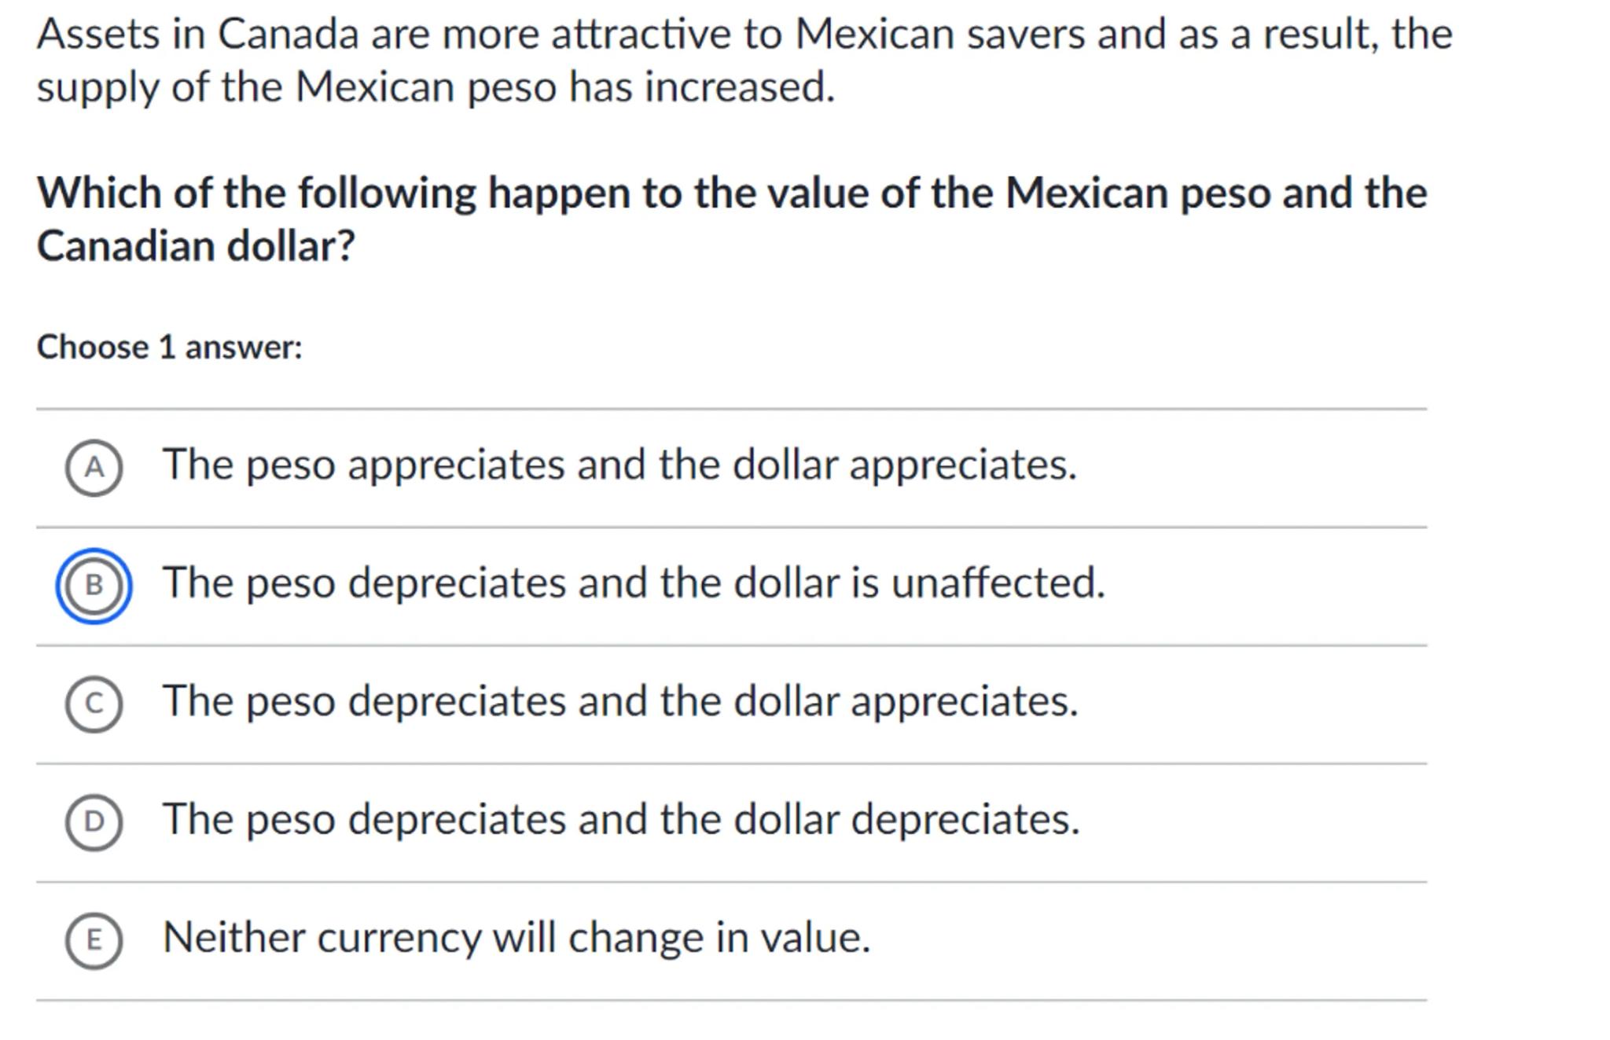Viewport: 1610px width, 1040px height.
Task: Select radio button A
Action: tap(94, 468)
